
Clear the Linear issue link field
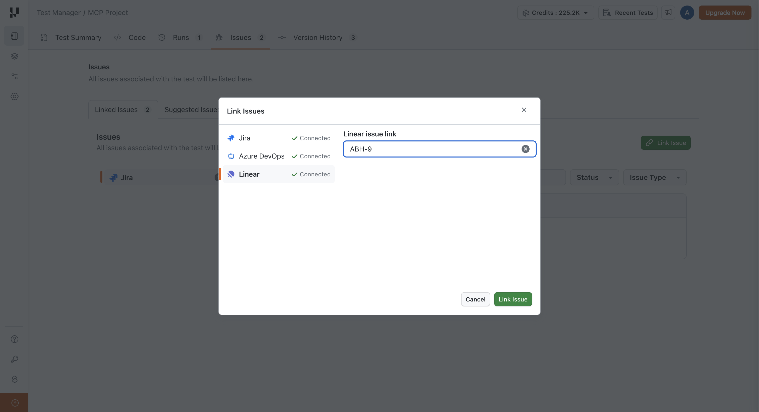[525, 149]
